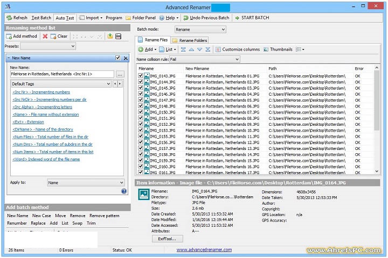The width and height of the screenshot is (388, 258).
Task: Click Undo Previous Batch
Action: [206, 18]
